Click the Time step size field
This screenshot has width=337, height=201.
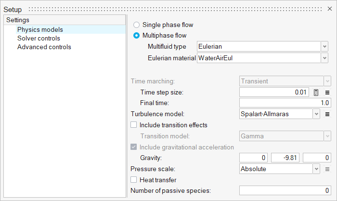coord(273,93)
